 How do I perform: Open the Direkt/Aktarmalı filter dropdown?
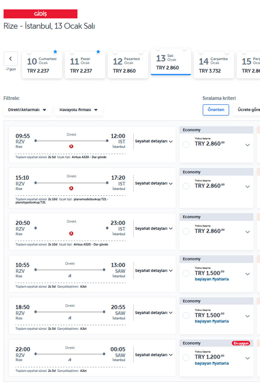point(27,110)
